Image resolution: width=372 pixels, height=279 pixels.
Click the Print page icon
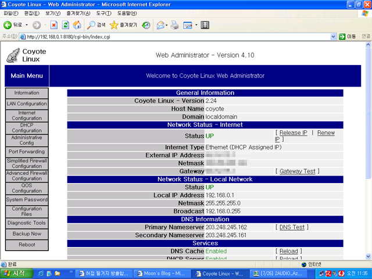[175, 25]
